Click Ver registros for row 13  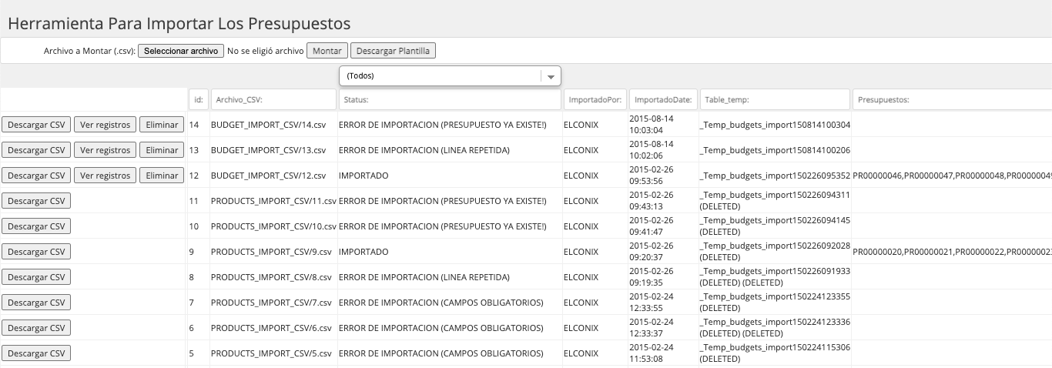[105, 150]
